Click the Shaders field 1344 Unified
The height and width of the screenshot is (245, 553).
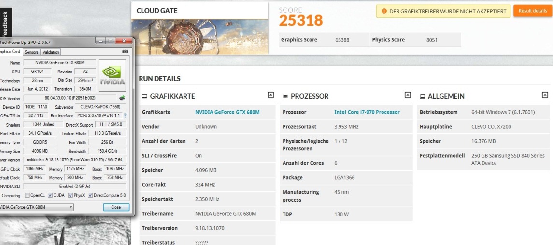(x=43, y=125)
